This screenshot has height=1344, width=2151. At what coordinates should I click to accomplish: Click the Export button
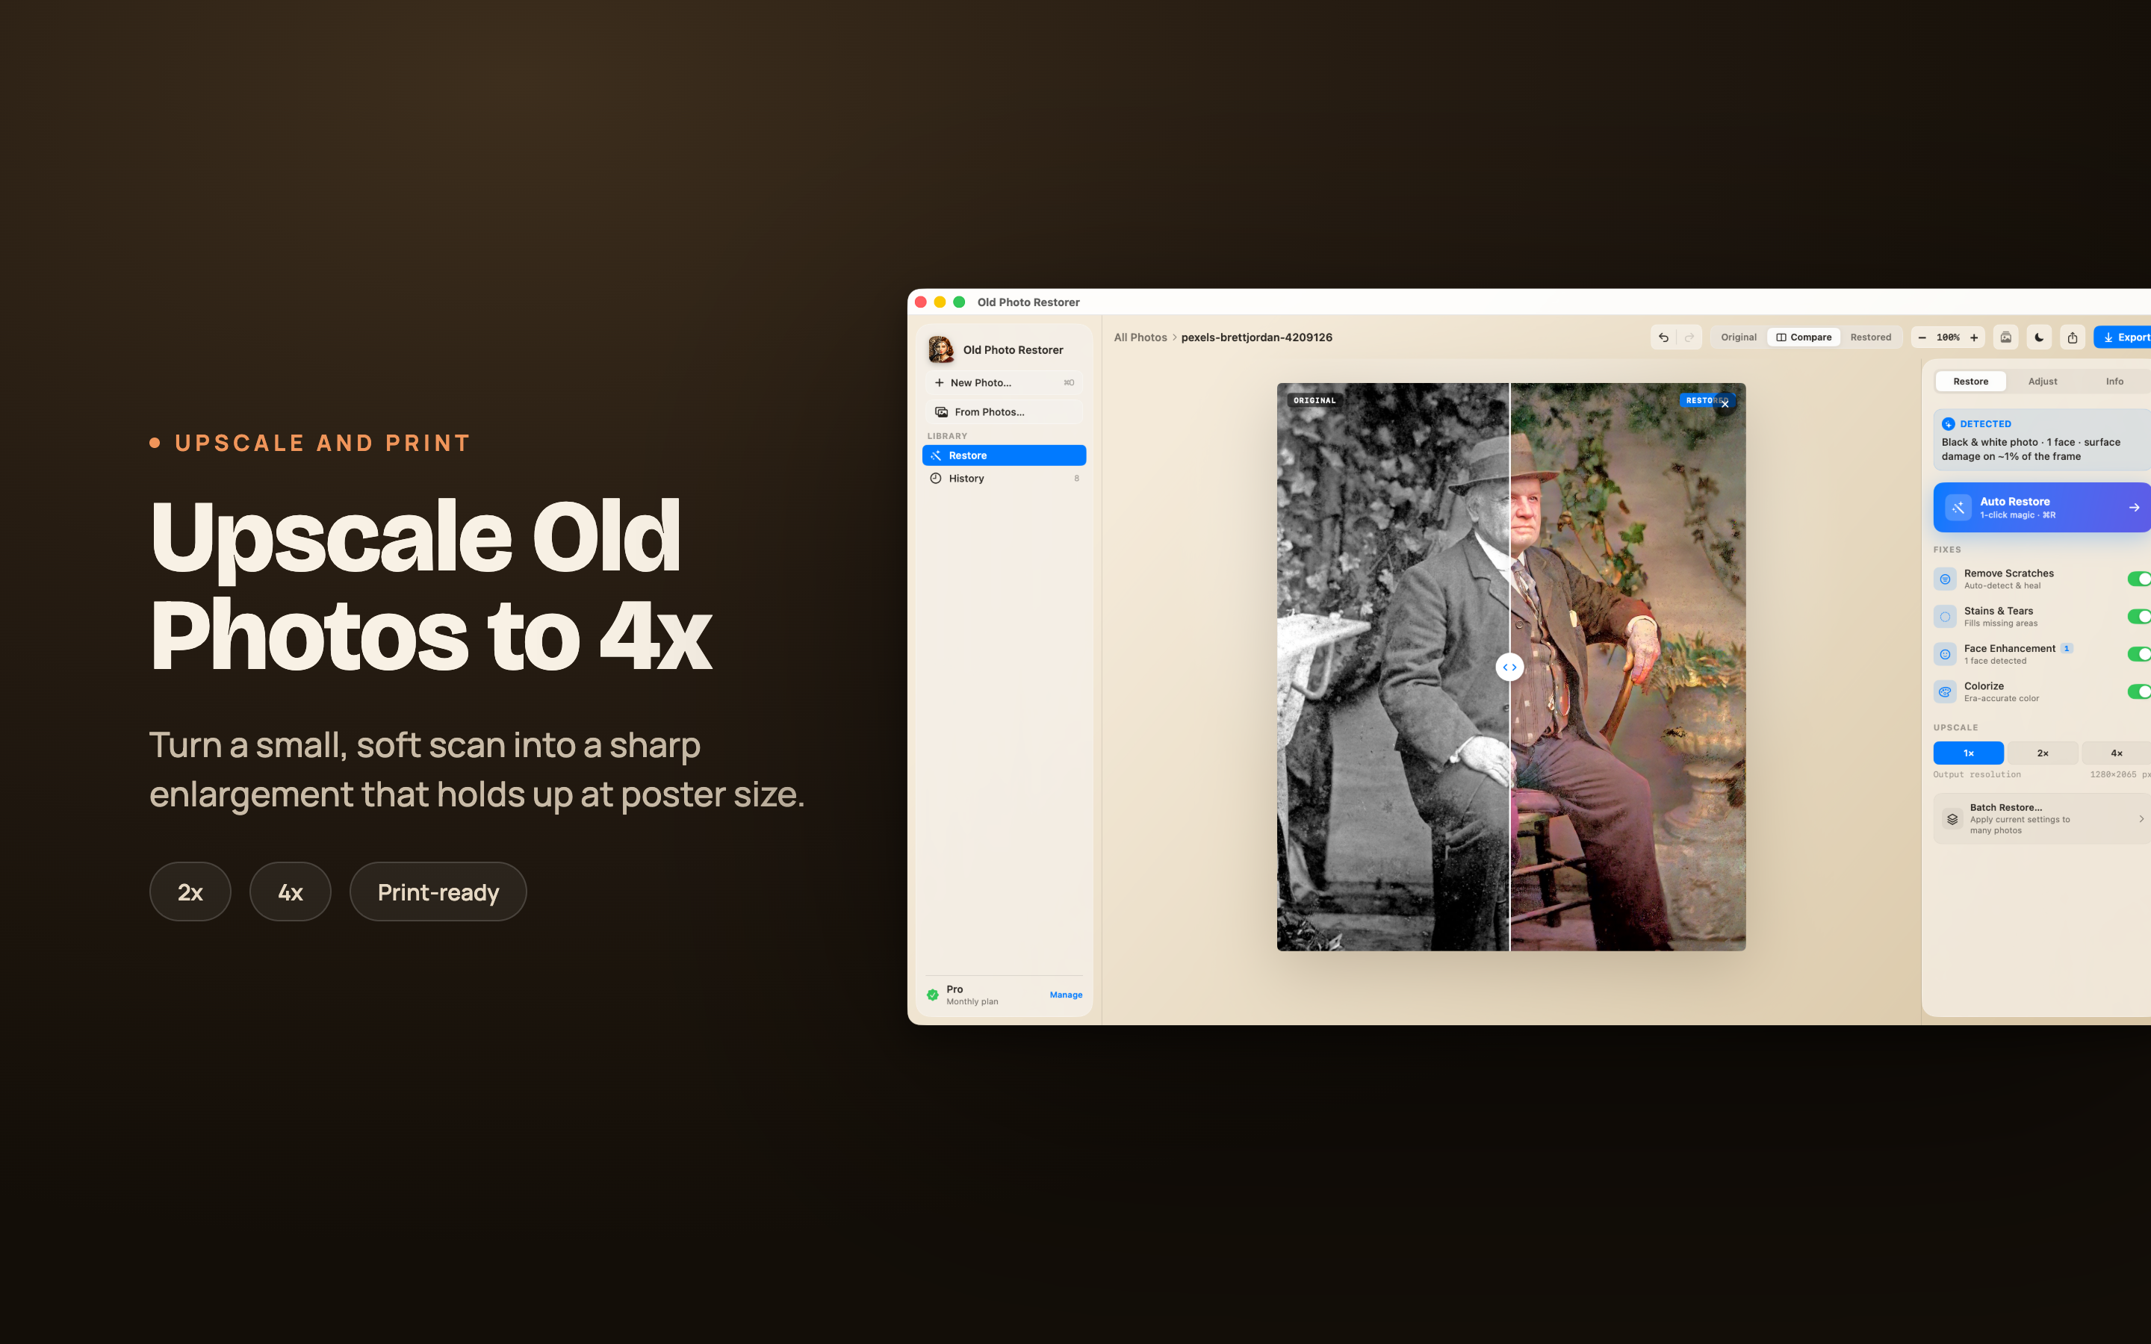(x=2124, y=337)
